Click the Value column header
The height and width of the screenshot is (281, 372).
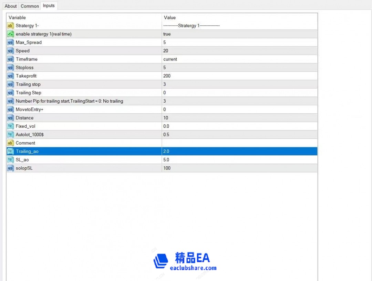pos(170,18)
